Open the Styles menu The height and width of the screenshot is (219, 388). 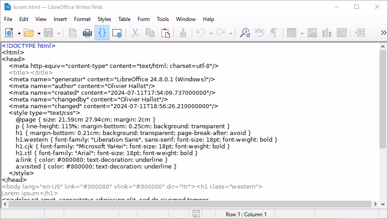point(104,19)
